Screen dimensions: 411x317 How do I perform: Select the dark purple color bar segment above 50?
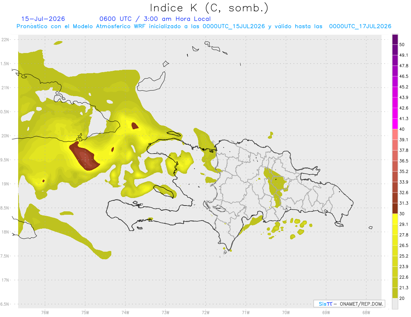[x=395, y=39]
